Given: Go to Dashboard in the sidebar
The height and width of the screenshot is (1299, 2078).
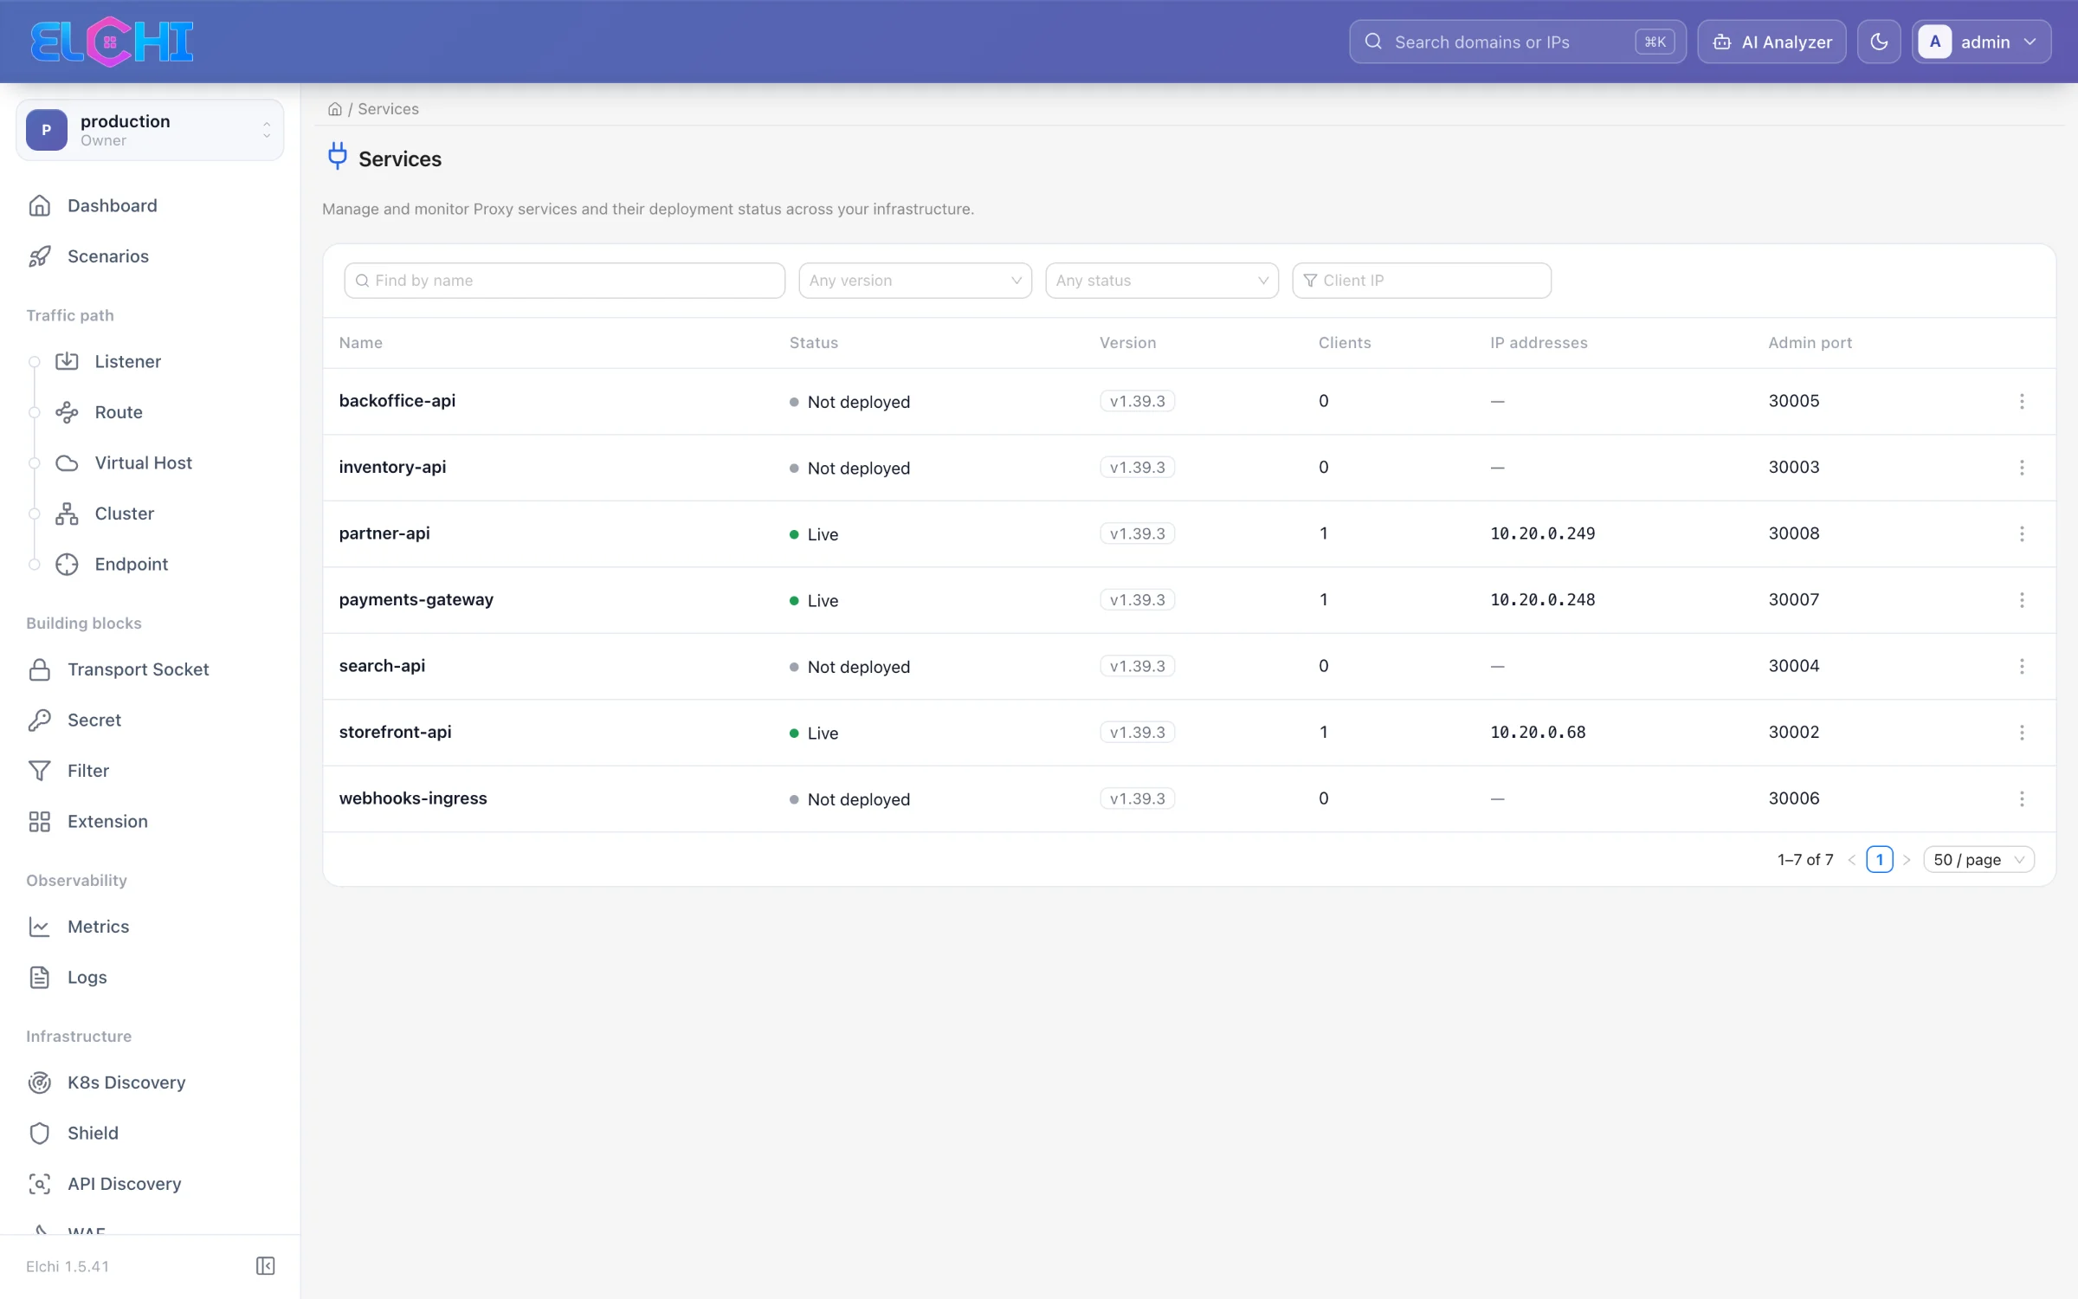Looking at the screenshot, I should (112, 205).
